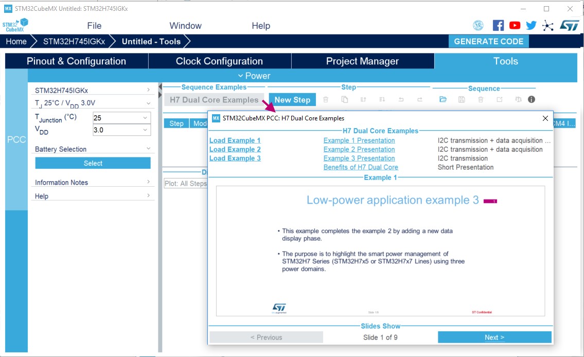Click GENERATE CODE button
584x357 pixels.
(489, 41)
